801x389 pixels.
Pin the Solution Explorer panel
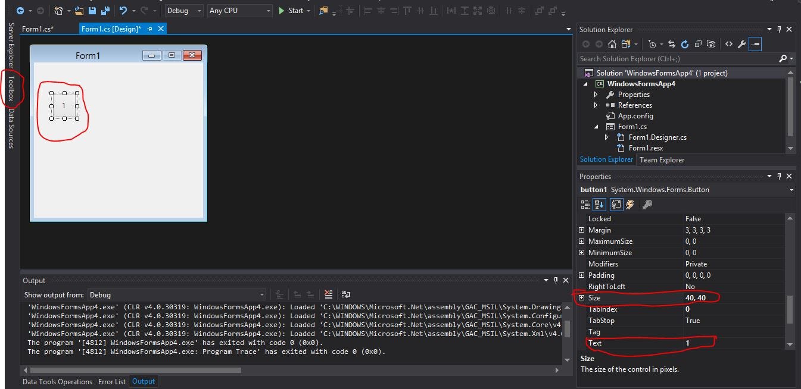779,29
